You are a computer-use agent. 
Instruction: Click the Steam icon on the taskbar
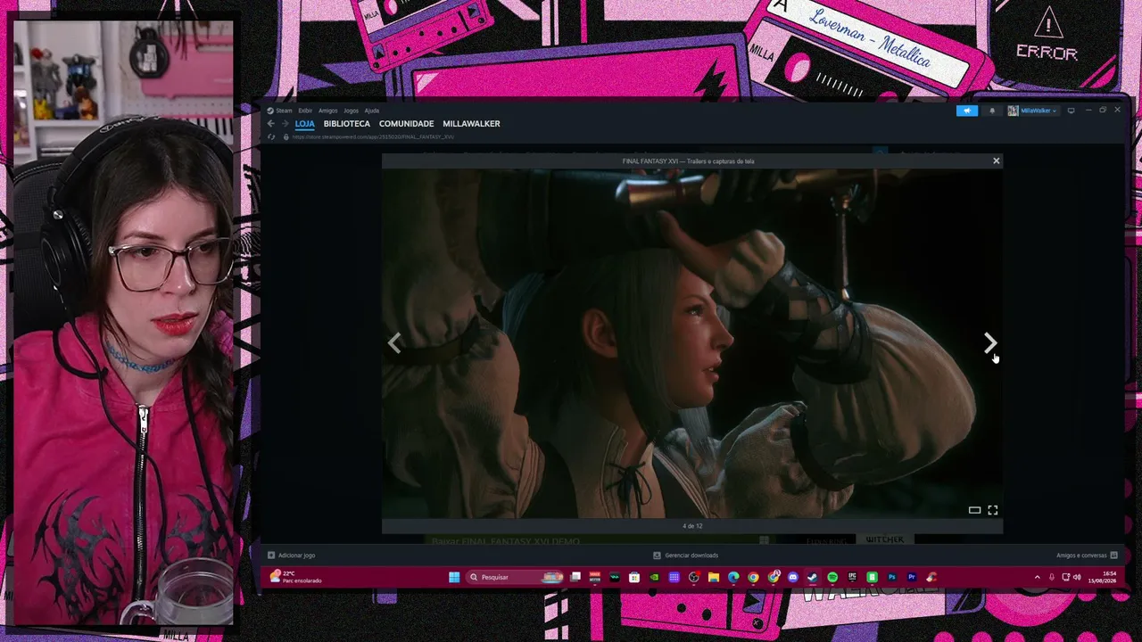812,577
